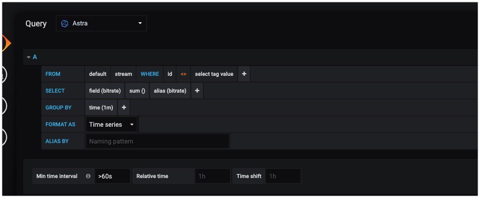Click the 'Min time interval' label

(57, 176)
